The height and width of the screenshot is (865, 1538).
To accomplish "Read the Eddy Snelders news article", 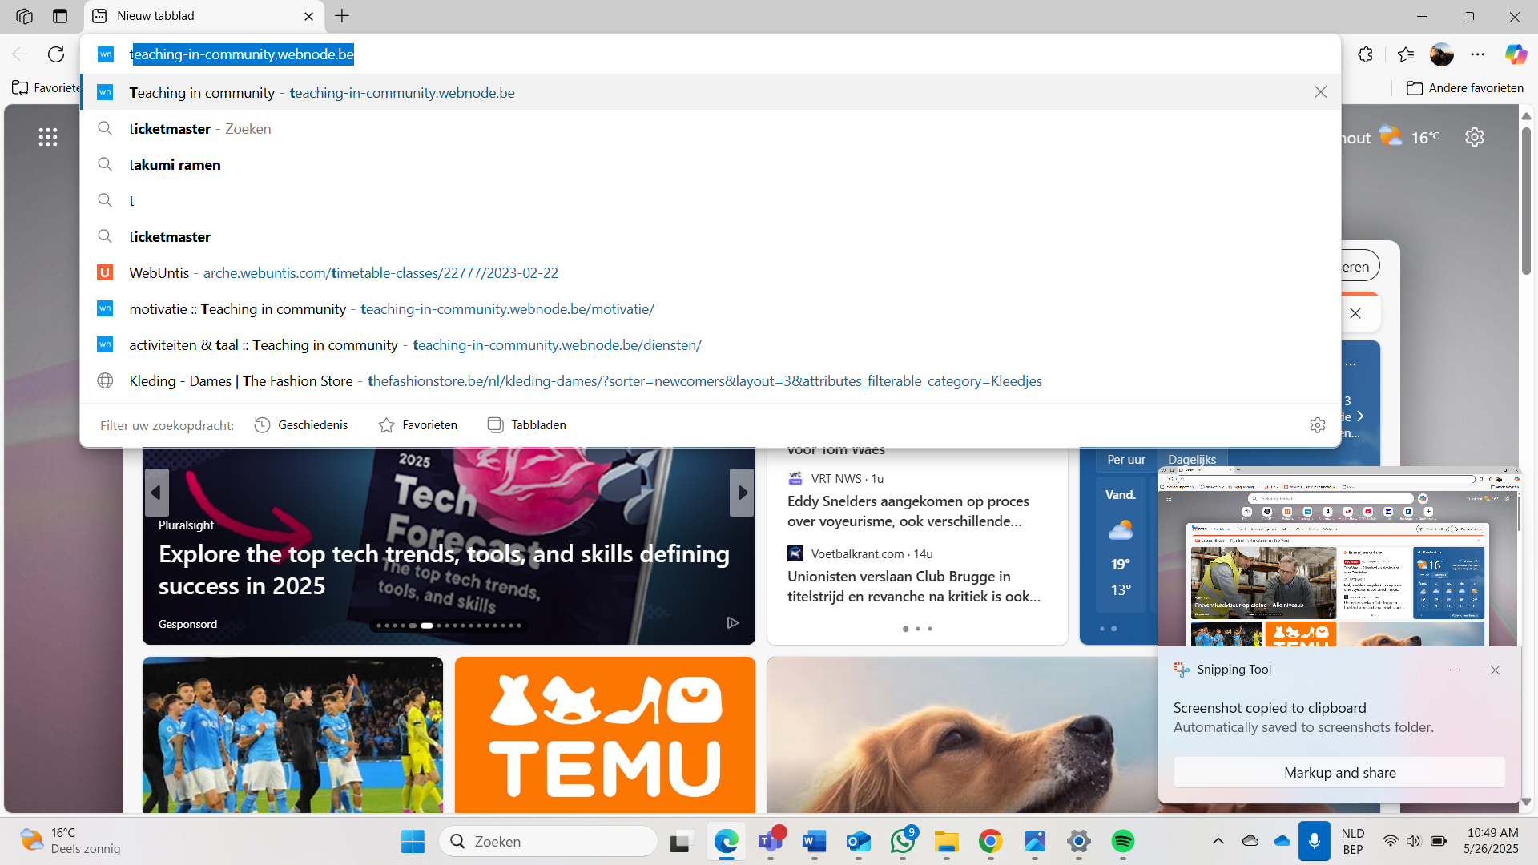I will (908, 511).
